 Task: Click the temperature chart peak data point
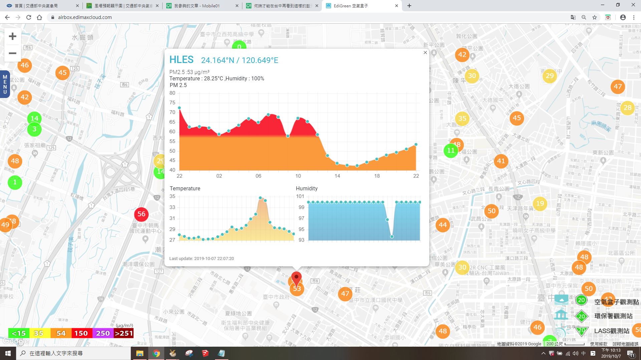click(x=260, y=198)
